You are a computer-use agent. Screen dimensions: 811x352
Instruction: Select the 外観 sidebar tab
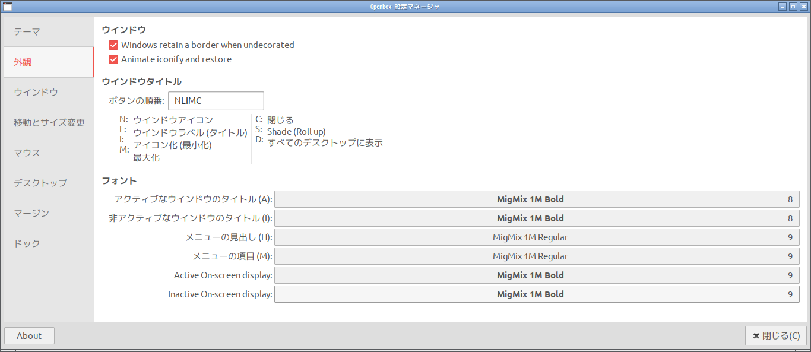48,62
